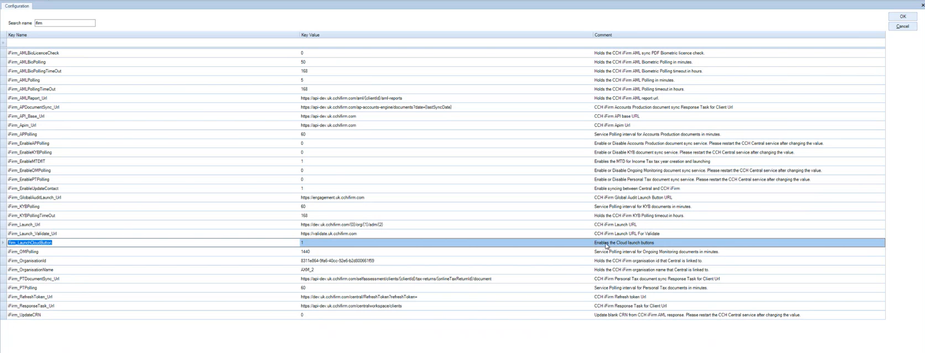Select iFirm_RefreshToken_Url key name
Screen dimensions: 925x353
(30, 297)
